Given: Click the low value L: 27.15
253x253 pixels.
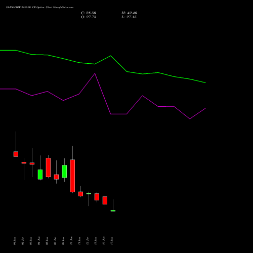Looking at the screenshot, I should coord(129,17).
